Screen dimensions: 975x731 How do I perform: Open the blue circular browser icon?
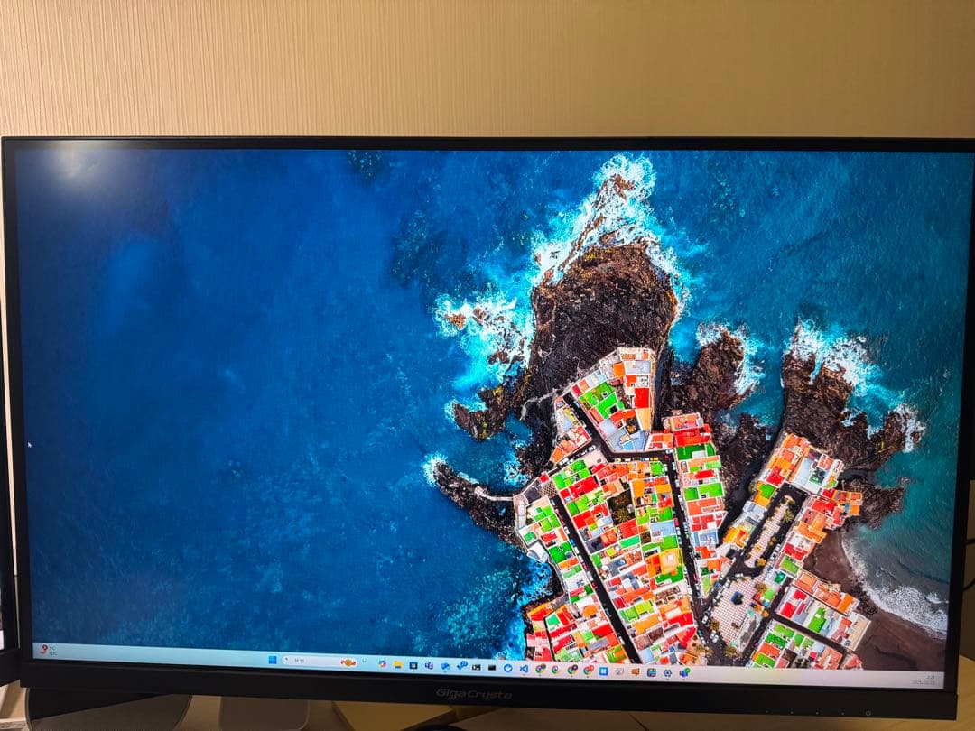[x=507, y=669]
